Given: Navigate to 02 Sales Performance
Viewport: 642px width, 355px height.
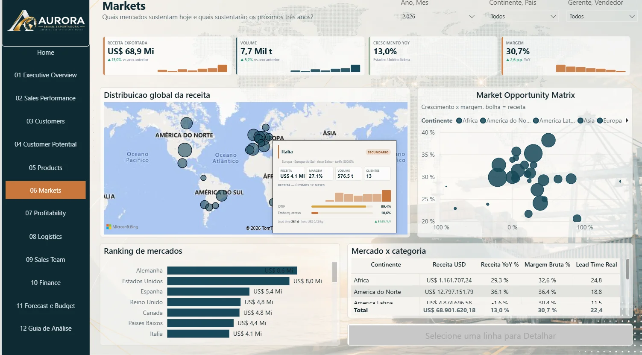Looking at the screenshot, I should click(x=46, y=98).
